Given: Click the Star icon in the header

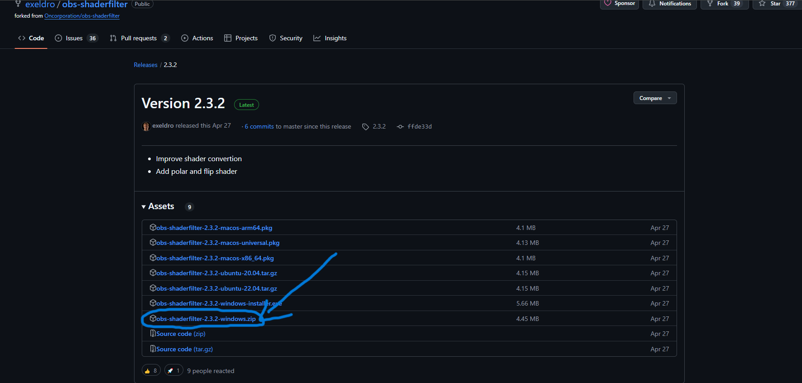Looking at the screenshot, I should [762, 4].
